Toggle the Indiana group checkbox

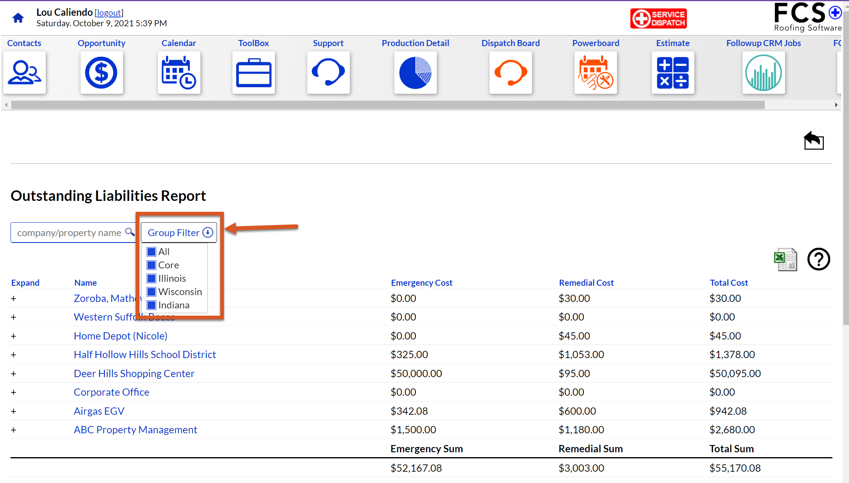[x=151, y=305]
